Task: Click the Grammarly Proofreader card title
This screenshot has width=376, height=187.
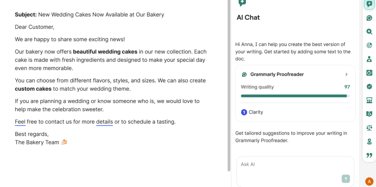Action: click(x=277, y=75)
